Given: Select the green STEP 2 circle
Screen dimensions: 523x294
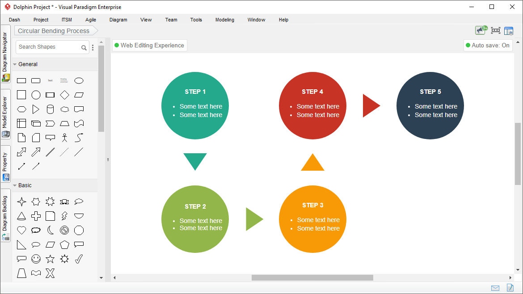Looking at the screenshot, I should coord(195,219).
